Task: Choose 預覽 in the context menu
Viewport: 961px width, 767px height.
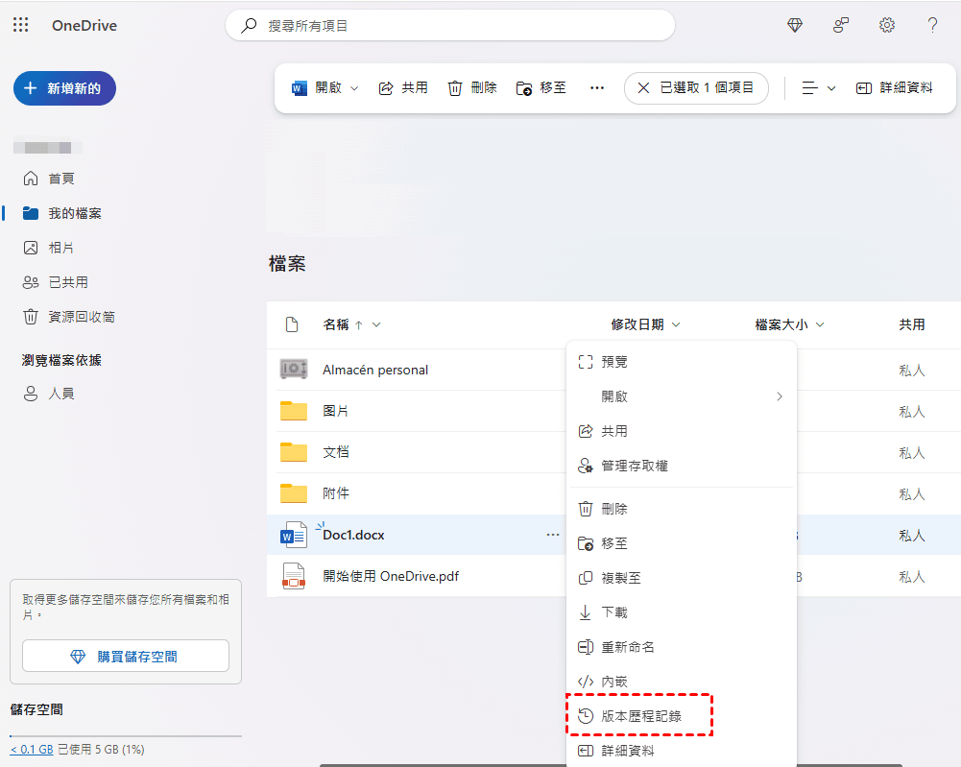Action: pyautogui.click(x=682, y=362)
